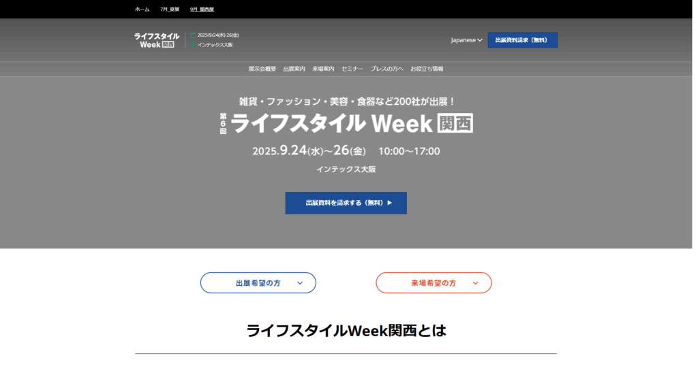Go to the セミナー navigation item
Screen dimensions: 698x392
(x=352, y=69)
